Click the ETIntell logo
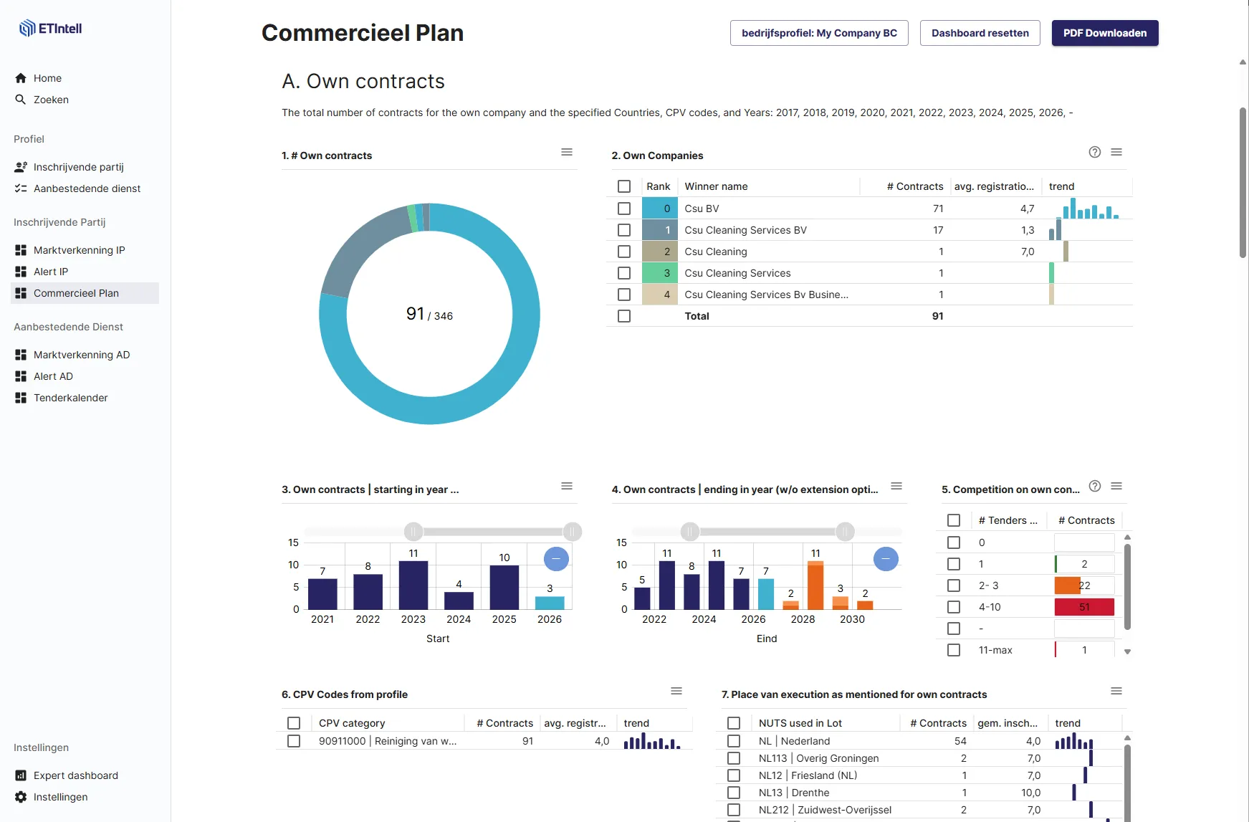Viewport: 1249px width, 822px height. coord(50,29)
